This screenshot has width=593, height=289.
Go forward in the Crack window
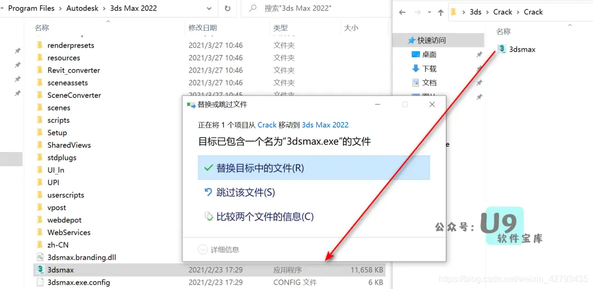click(417, 12)
